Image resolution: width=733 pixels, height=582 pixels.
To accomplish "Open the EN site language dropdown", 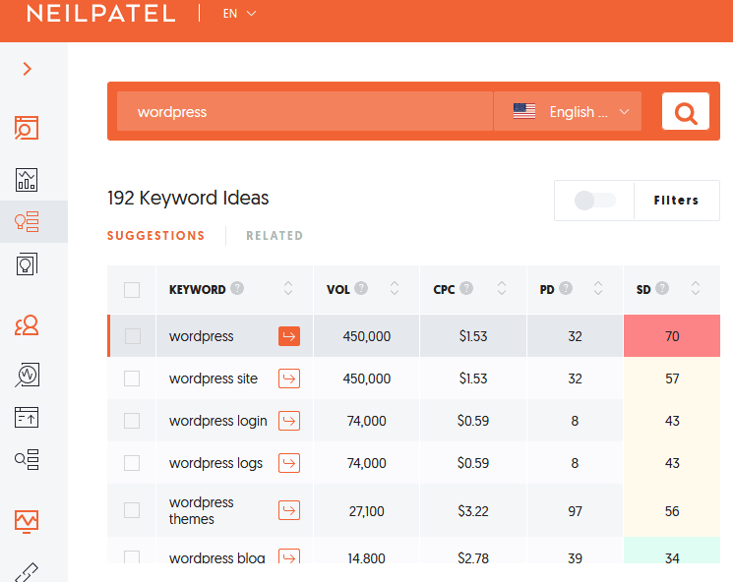I will click(x=239, y=14).
